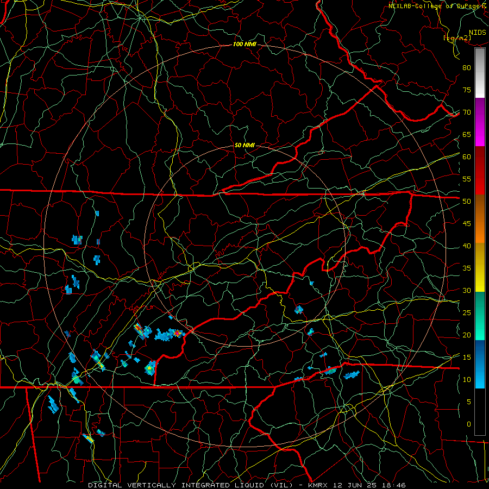Image resolution: width=489 pixels, height=489 pixels.
Task: Click the 20 value on the VIL scale
Action: 467,335
